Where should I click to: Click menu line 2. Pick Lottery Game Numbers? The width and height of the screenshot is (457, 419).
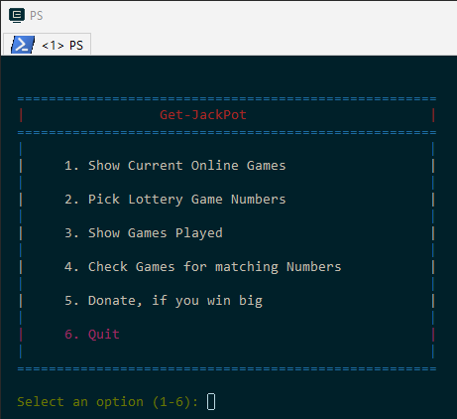pyautogui.click(x=174, y=200)
